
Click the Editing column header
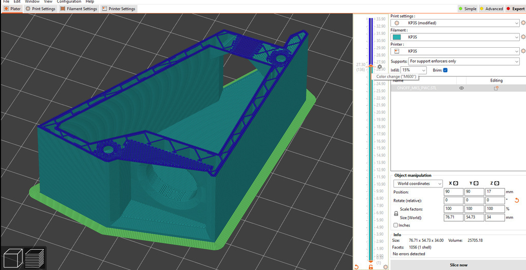496,81
